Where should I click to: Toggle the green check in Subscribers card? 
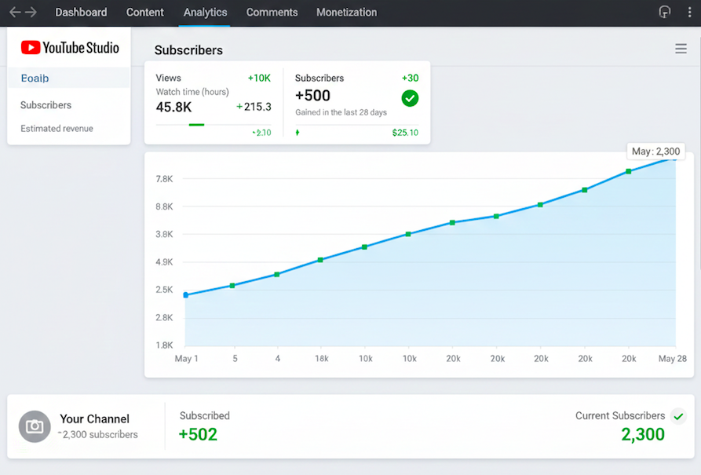(410, 98)
